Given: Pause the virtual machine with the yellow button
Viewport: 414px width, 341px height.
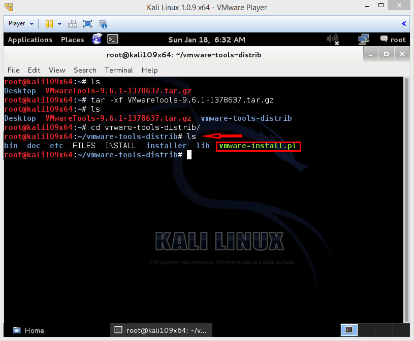Looking at the screenshot, I should tap(49, 24).
